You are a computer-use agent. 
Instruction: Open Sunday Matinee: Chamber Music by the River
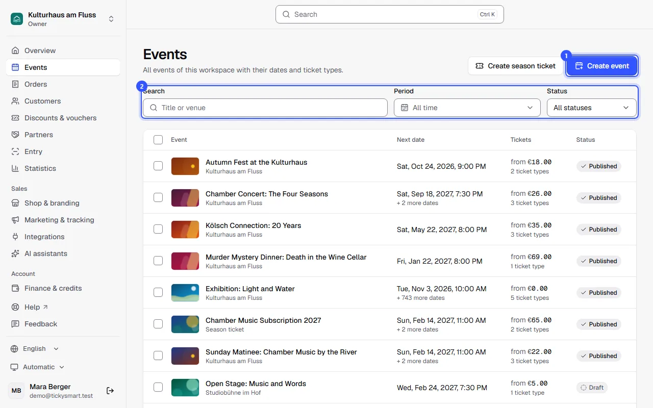(x=281, y=352)
